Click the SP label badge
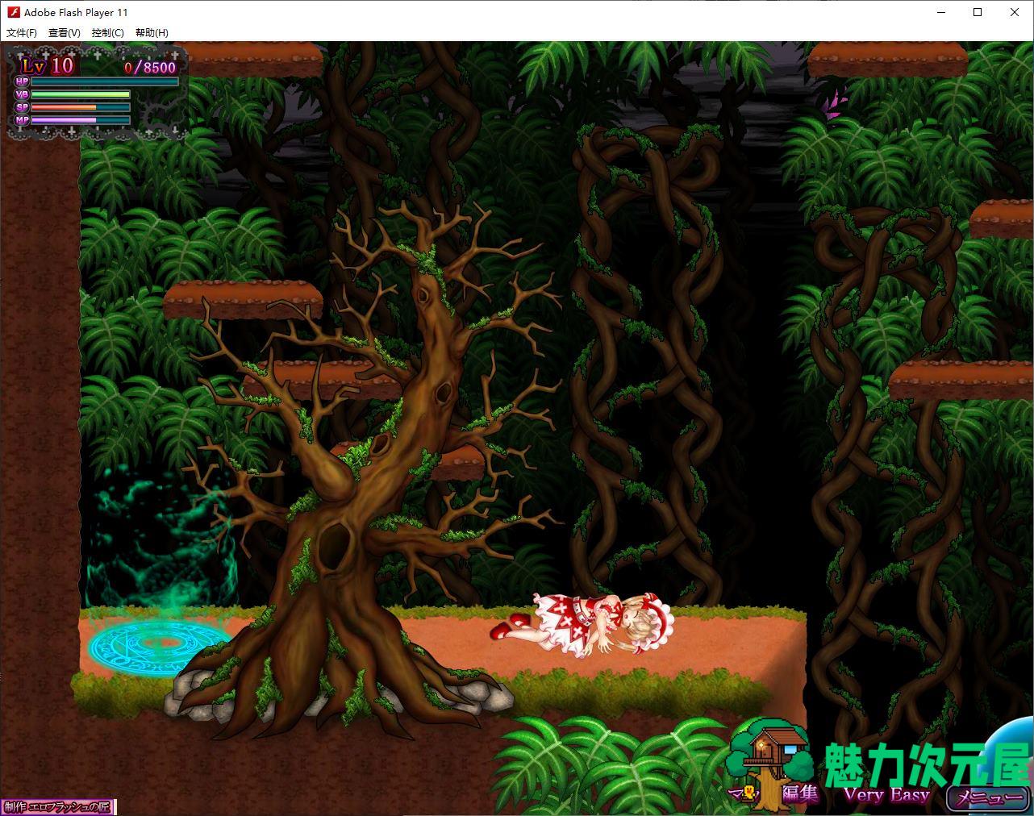Screen dimensions: 1034x816 (x=22, y=107)
